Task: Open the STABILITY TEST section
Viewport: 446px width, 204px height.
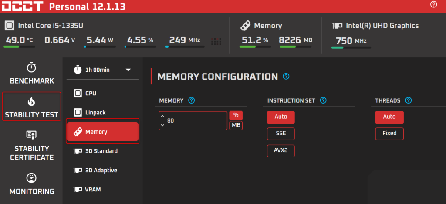Action: [31, 106]
